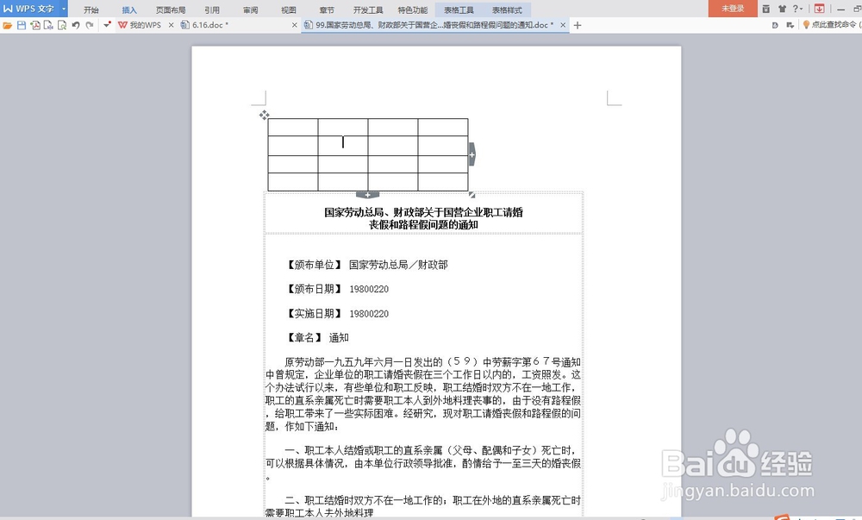Click the lightbulb icon beside command search
The height and width of the screenshot is (520, 862).
(806, 25)
